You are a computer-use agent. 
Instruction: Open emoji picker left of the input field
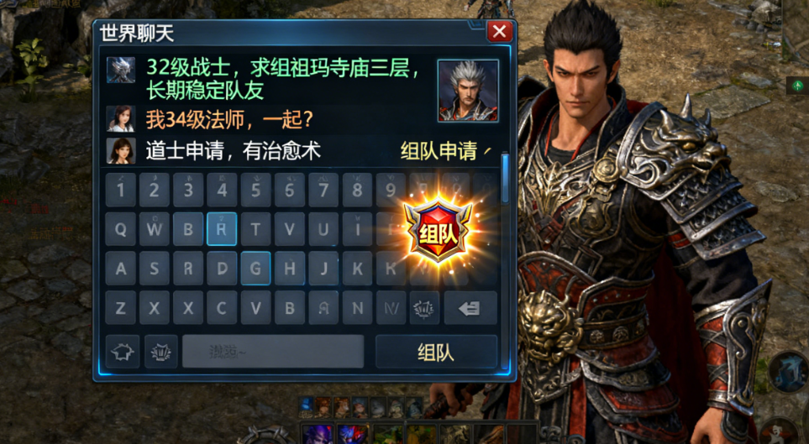coord(161,352)
